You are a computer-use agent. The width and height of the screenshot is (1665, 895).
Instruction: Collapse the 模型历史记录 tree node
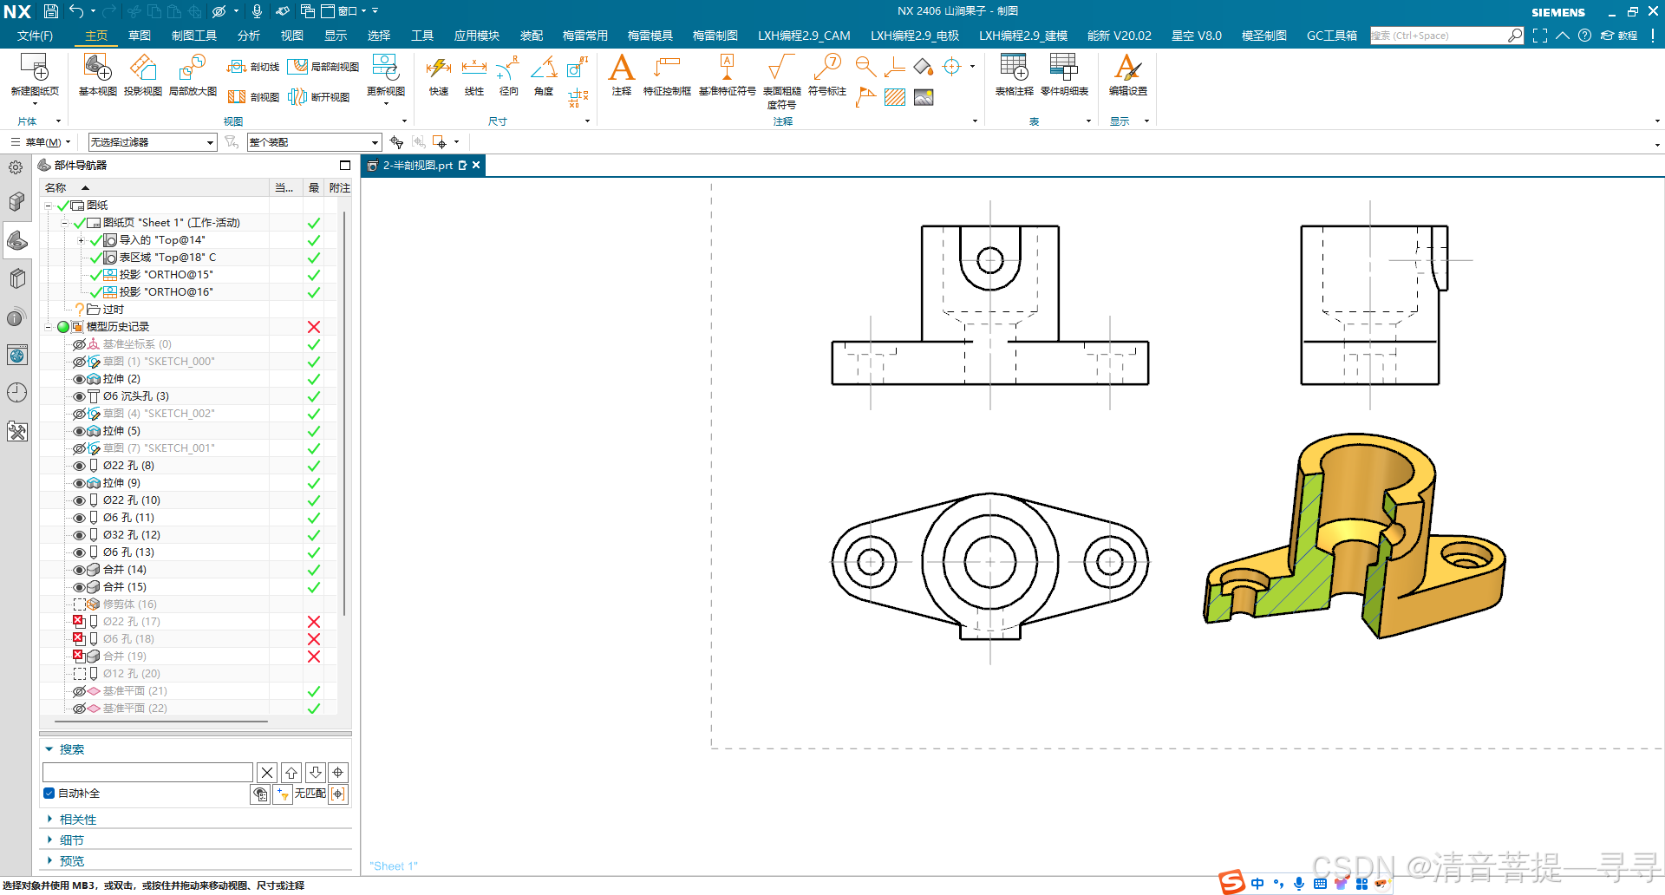[x=49, y=327]
